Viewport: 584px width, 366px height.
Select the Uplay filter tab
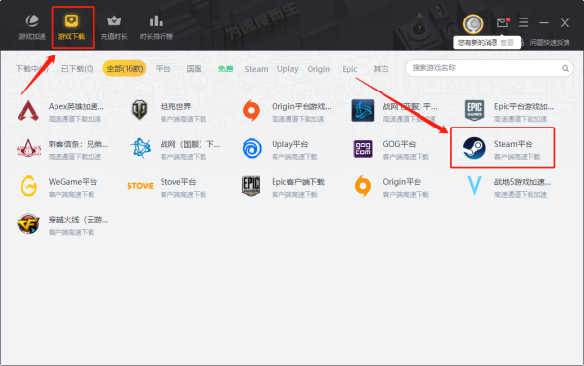[x=287, y=69]
